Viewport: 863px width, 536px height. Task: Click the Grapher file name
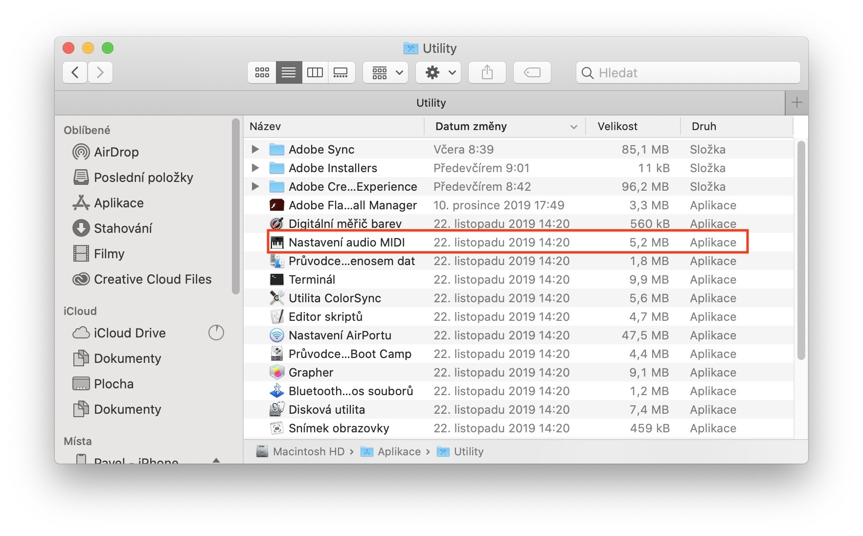[311, 372]
